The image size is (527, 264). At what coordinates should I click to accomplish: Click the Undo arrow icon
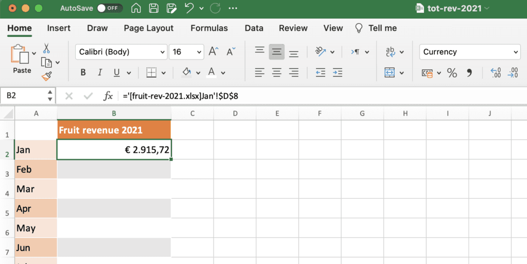tap(189, 8)
